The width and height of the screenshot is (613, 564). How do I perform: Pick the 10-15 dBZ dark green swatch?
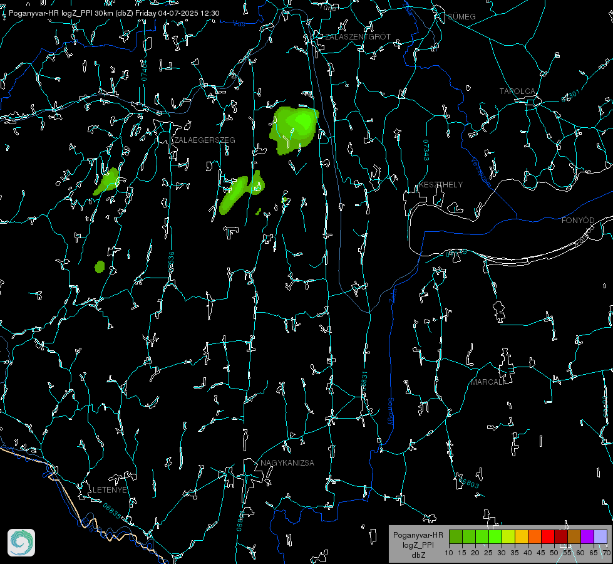(456, 536)
